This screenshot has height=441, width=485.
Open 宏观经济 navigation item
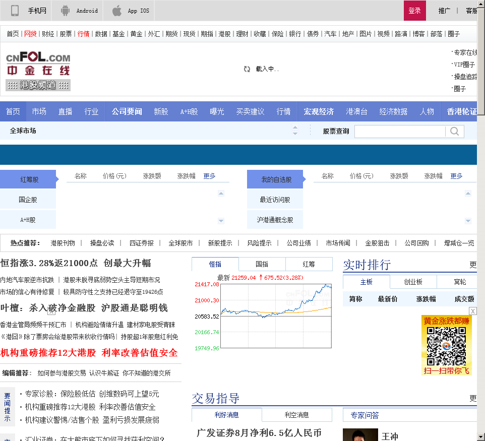319,111
